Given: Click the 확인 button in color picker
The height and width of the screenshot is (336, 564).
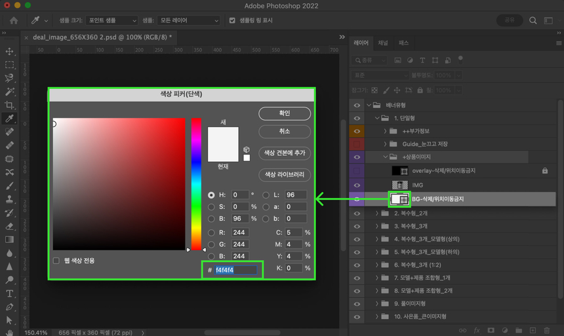Looking at the screenshot, I should click(x=284, y=113).
